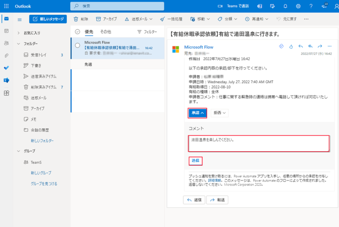Open Calendar in the left rail
The height and width of the screenshot is (227, 339).
pyautogui.click(x=6, y=31)
